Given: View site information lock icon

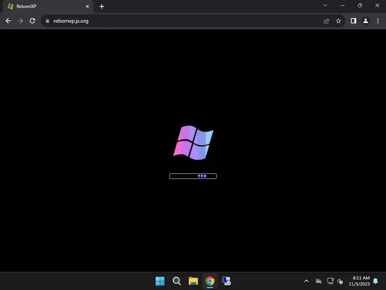Looking at the screenshot, I should (x=47, y=21).
